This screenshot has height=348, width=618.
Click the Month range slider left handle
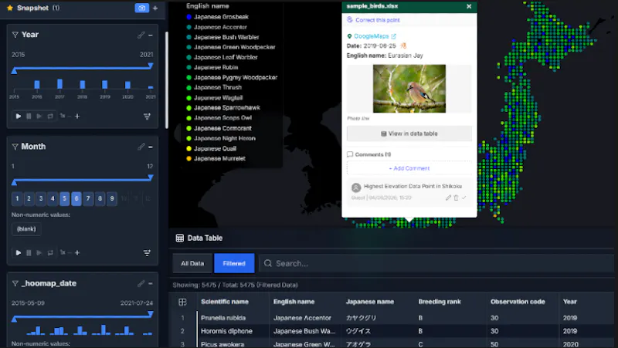(14, 182)
